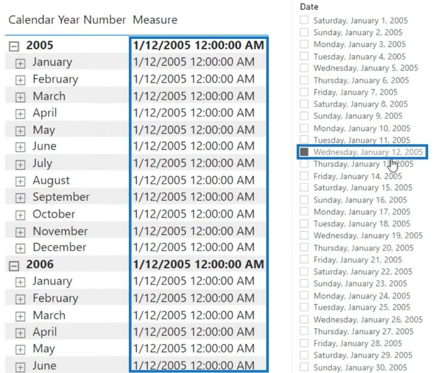Check Thursday, January 20, 2005 checkbox
Viewport: 437px width, 373px height.
point(304,247)
